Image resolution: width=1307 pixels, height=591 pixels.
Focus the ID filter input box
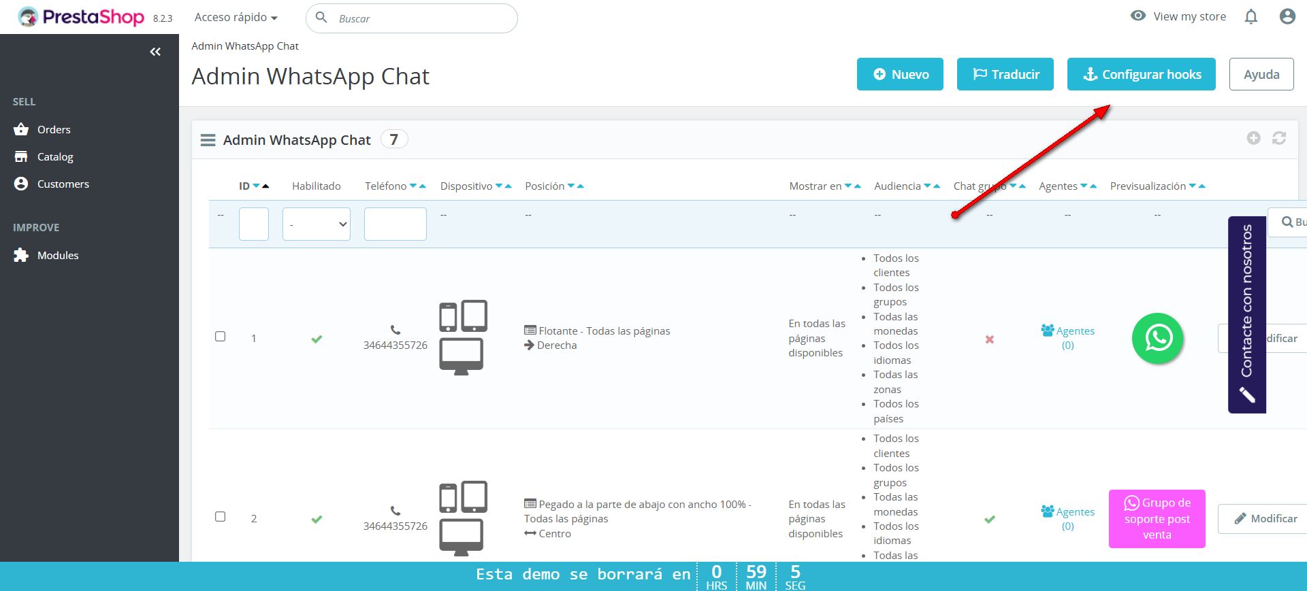pos(254,224)
